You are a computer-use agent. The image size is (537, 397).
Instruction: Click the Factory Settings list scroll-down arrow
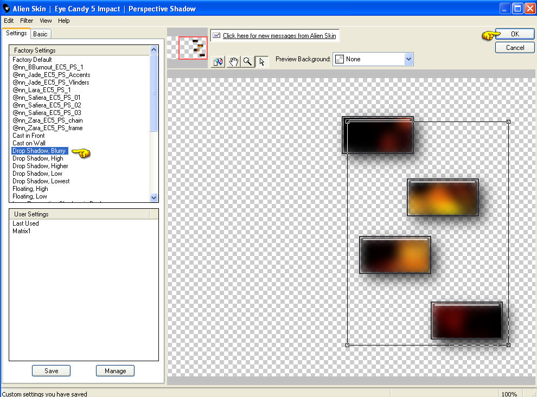click(x=154, y=197)
